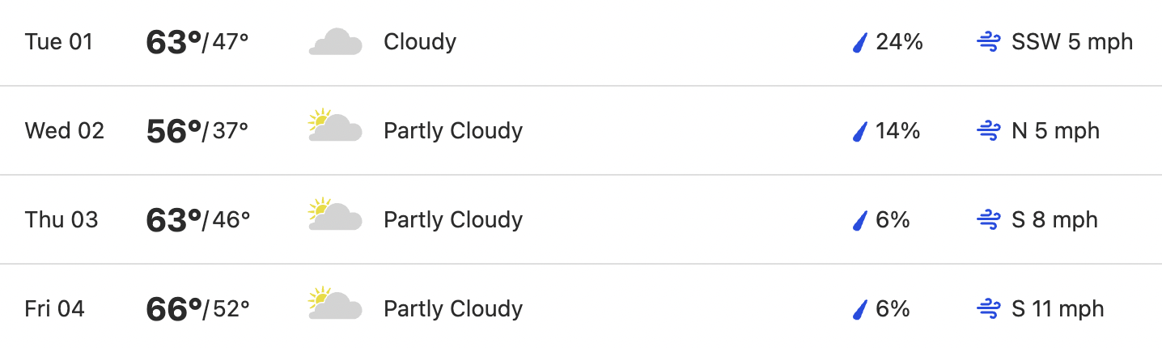
Task: Click the cloudy icon for Tue 01
Action: [335, 42]
